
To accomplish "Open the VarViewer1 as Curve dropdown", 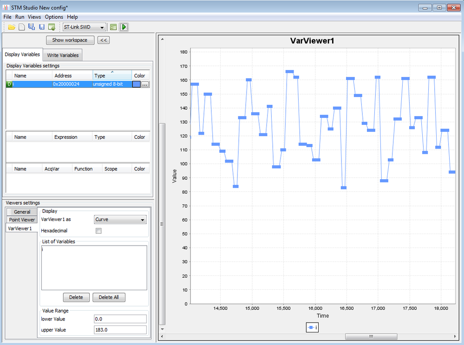I will coord(120,220).
